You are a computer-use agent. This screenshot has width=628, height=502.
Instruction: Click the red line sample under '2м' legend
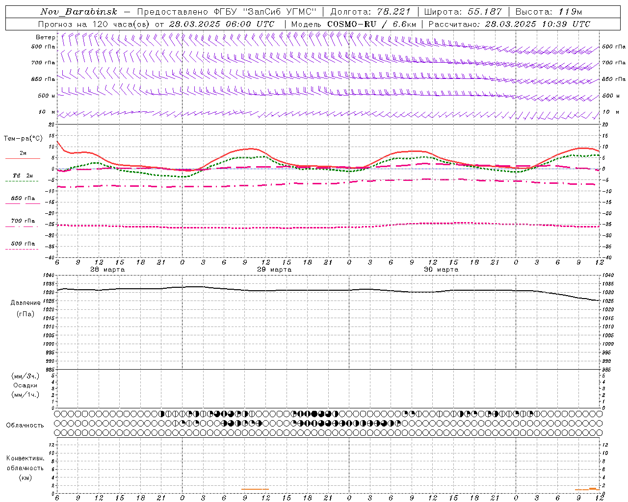click(x=23, y=158)
